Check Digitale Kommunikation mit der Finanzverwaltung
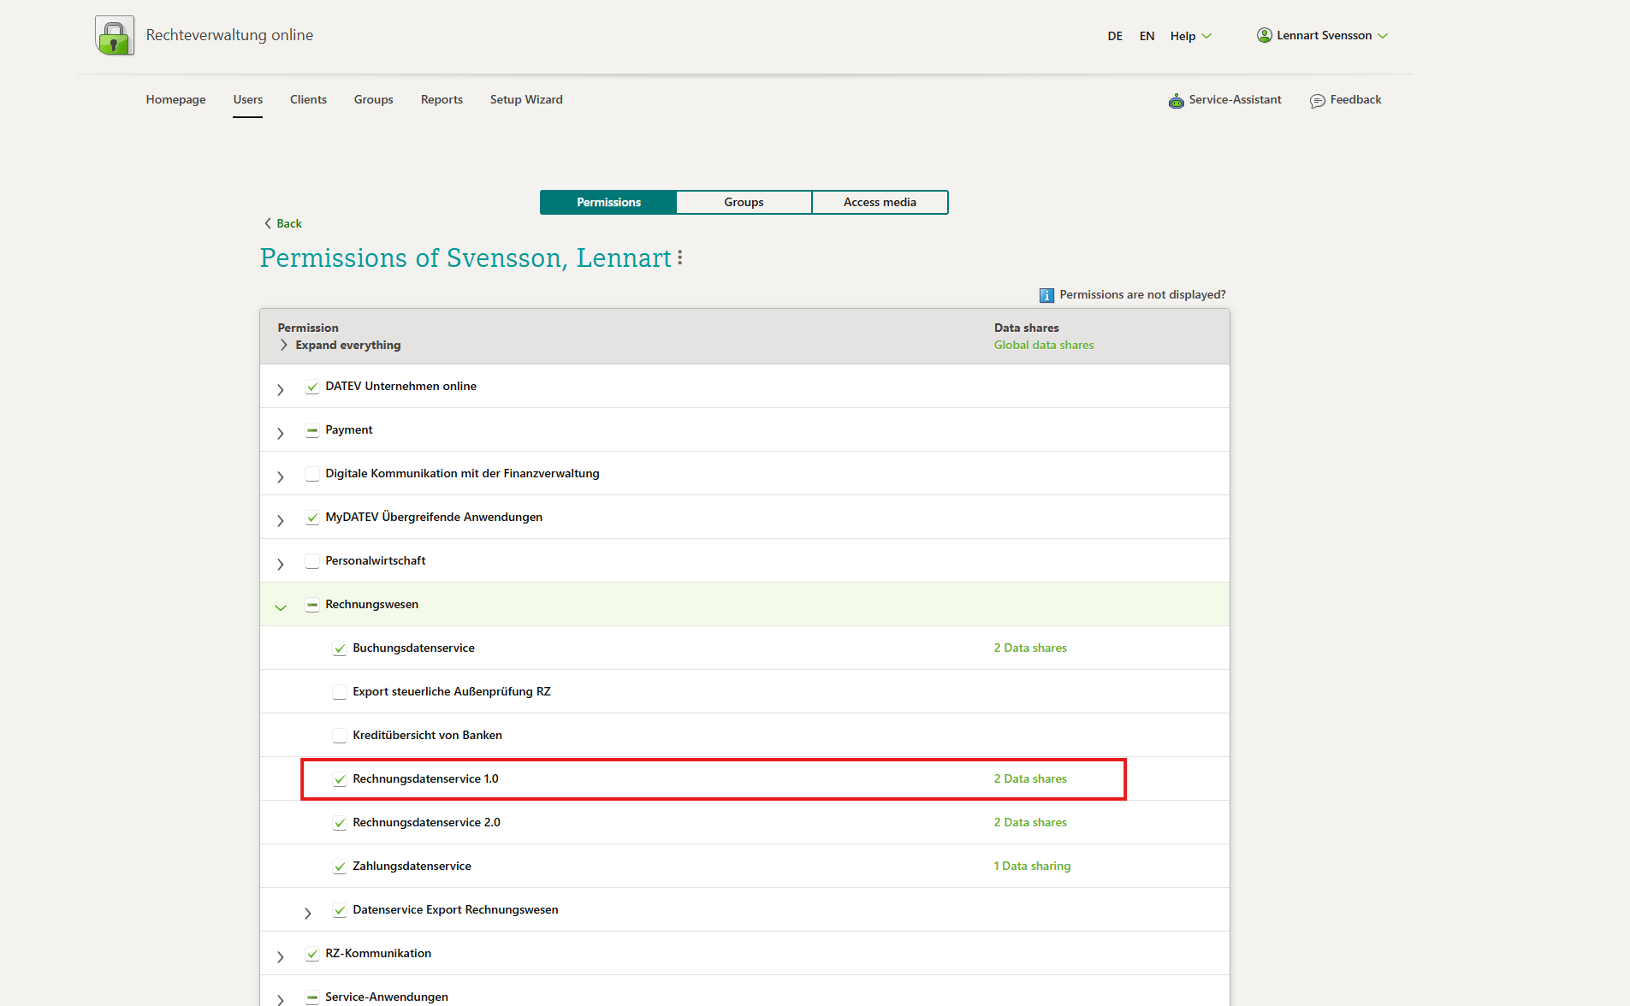The width and height of the screenshot is (1630, 1006). [312, 474]
